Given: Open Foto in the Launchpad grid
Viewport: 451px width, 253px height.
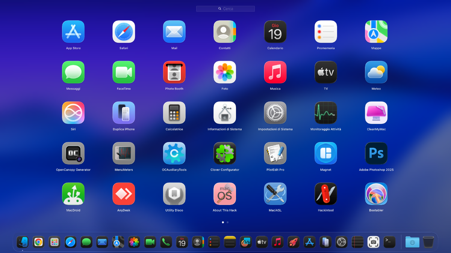Looking at the screenshot, I should click(225, 72).
